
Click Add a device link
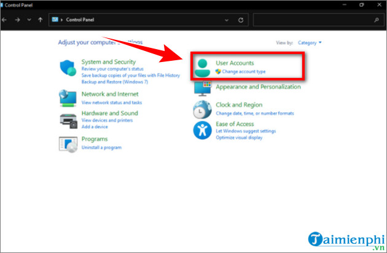coord(95,126)
